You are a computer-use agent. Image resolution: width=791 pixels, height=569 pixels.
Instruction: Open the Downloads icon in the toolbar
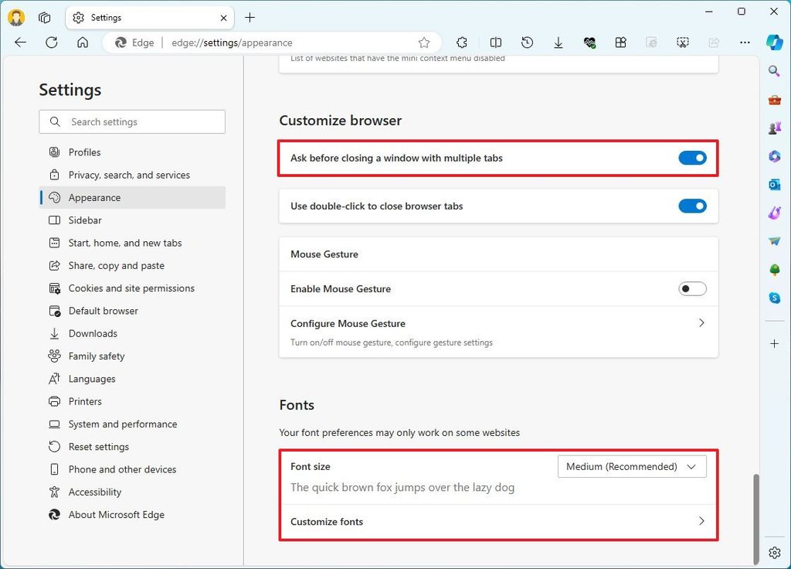(558, 43)
